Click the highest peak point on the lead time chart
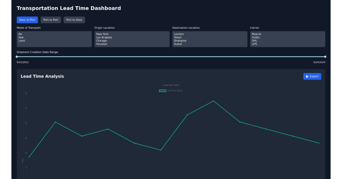Screen dimensions: 342x179 click(x=213, y=101)
